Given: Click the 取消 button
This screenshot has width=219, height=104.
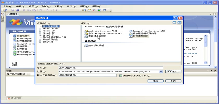Looking at the screenshot, I should point(173,81).
